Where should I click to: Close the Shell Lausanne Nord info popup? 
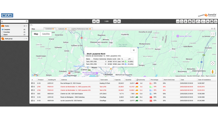(x=134, y=50)
